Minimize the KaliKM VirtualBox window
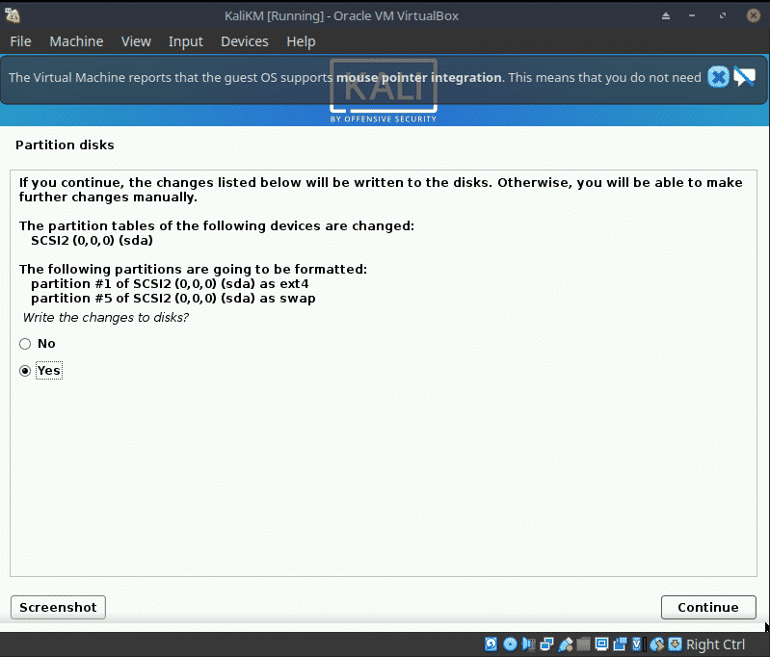This screenshot has height=657, width=770. [692, 15]
